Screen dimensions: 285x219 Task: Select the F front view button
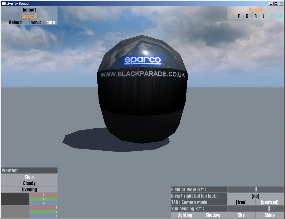point(239,16)
